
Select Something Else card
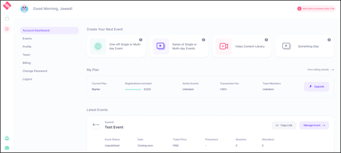point(305,46)
